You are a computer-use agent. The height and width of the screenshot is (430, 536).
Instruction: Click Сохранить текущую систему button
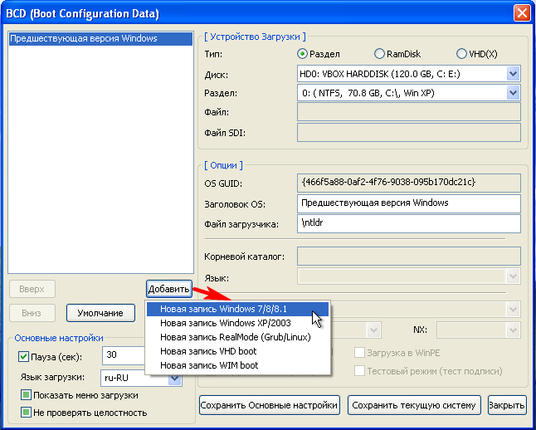(414, 405)
